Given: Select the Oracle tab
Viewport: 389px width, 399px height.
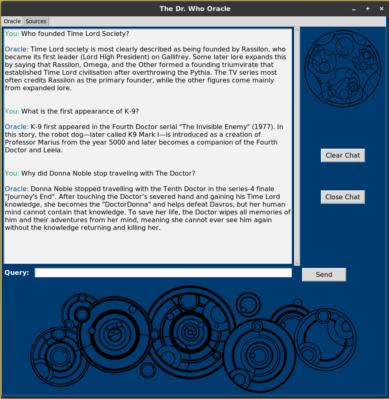Looking at the screenshot, I should 12,21.
